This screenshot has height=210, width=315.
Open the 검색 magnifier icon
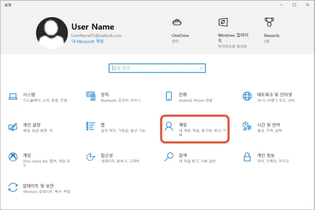(x=169, y=157)
